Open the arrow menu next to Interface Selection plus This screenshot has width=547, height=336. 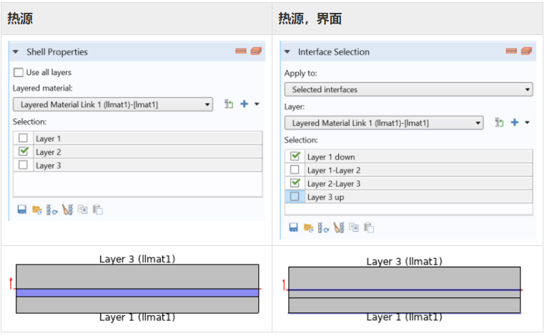point(527,122)
